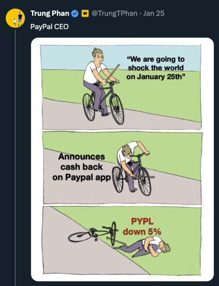Open Trung Phan's round profile avatar
The width and height of the screenshot is (219, 286).
pyautogui.click(x=15, y=18)
